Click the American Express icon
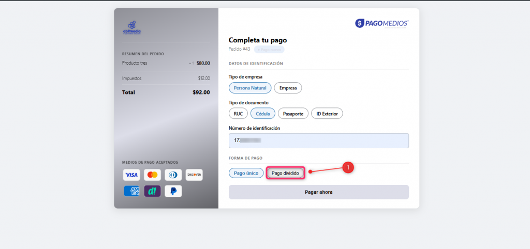The width and height of the screenshot is (530, 249). (x=131, y=191)
